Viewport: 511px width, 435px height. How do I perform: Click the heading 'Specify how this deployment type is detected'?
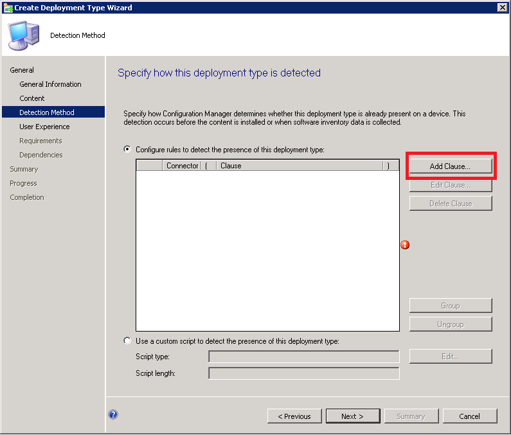(219, 73)
